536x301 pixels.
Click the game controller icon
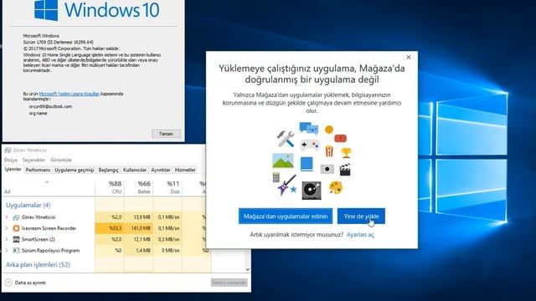pyautogui.click(x=309, y=145)
